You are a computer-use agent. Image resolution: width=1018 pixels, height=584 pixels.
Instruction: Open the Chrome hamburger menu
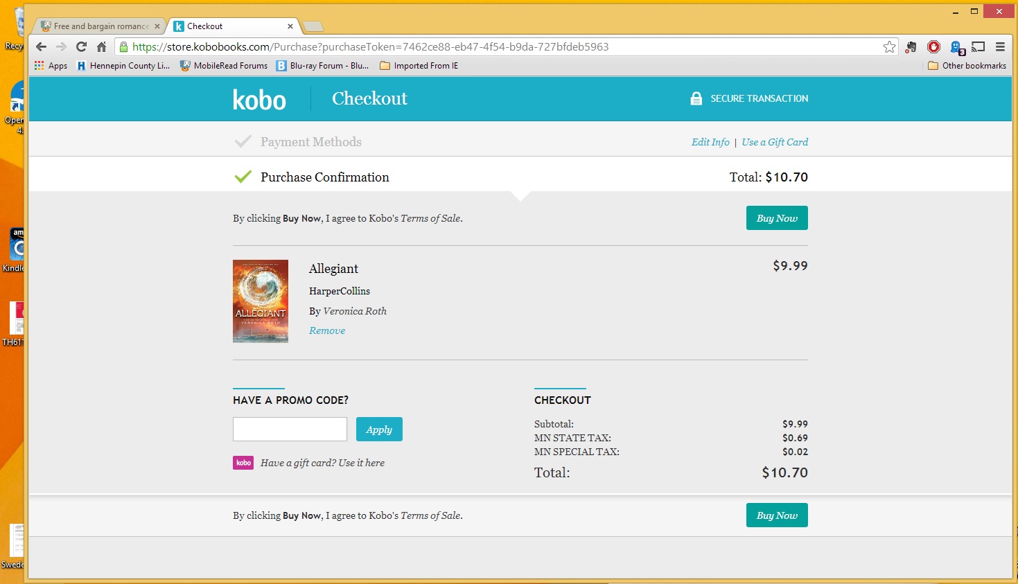click(x=1000, y=46)
